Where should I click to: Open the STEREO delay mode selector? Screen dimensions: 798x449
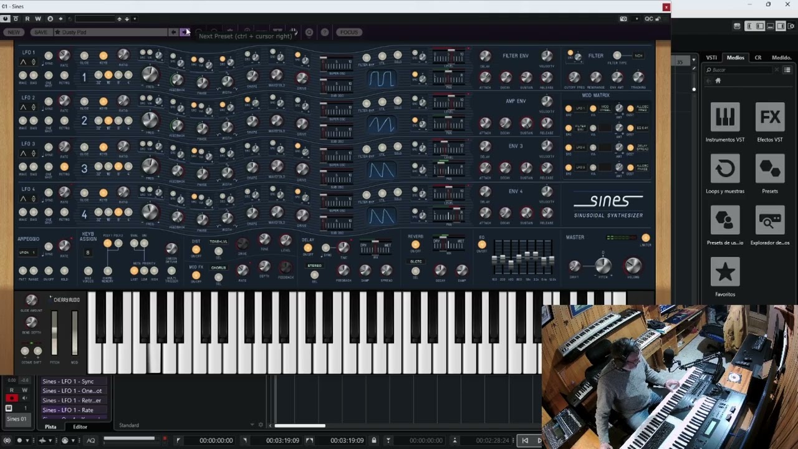pyautogui.click(x=314, y=266)
